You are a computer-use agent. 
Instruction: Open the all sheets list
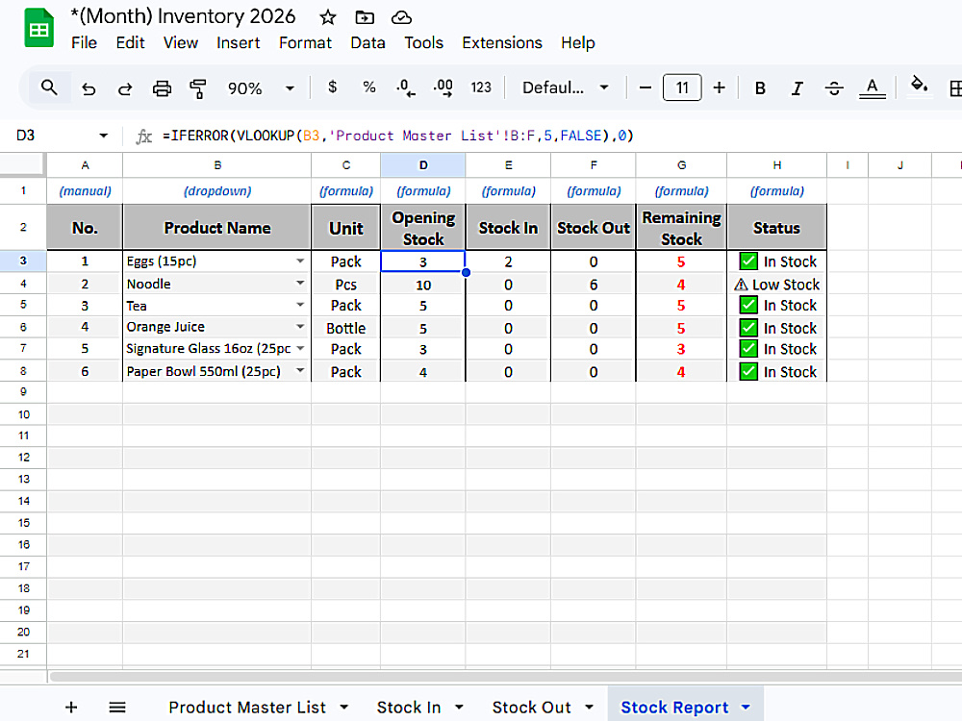pos(117,707)
